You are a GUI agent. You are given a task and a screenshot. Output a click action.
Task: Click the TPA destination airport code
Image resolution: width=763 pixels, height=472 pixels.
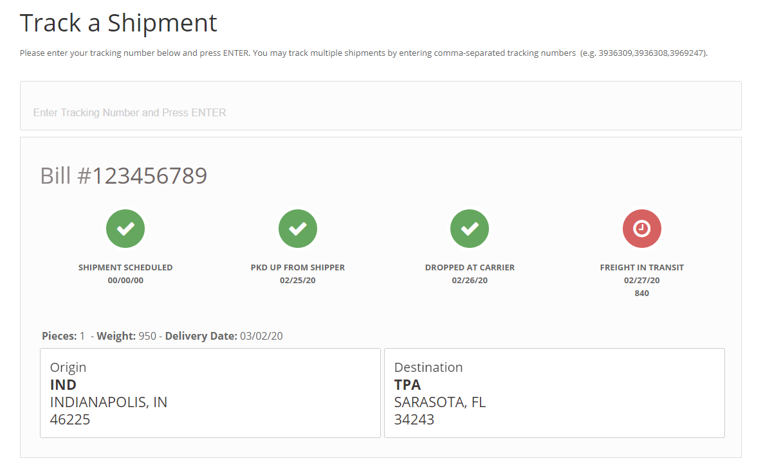(407, 385)
